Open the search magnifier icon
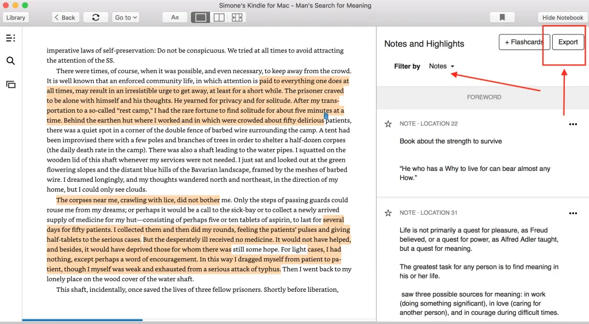The height and width of the screenshot is (324, 589). click(10, 61)
